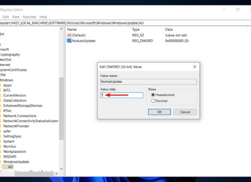Select the NetworkProvider key
251x182 pixels.
click(16, 126)
